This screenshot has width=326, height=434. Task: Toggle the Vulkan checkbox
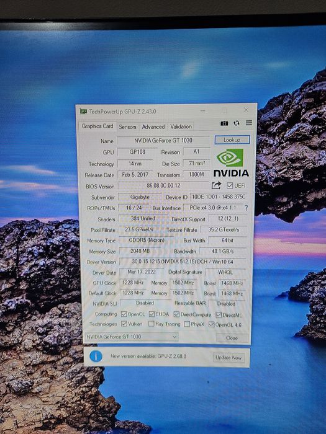pyautogui.click(x=124, y=324)
